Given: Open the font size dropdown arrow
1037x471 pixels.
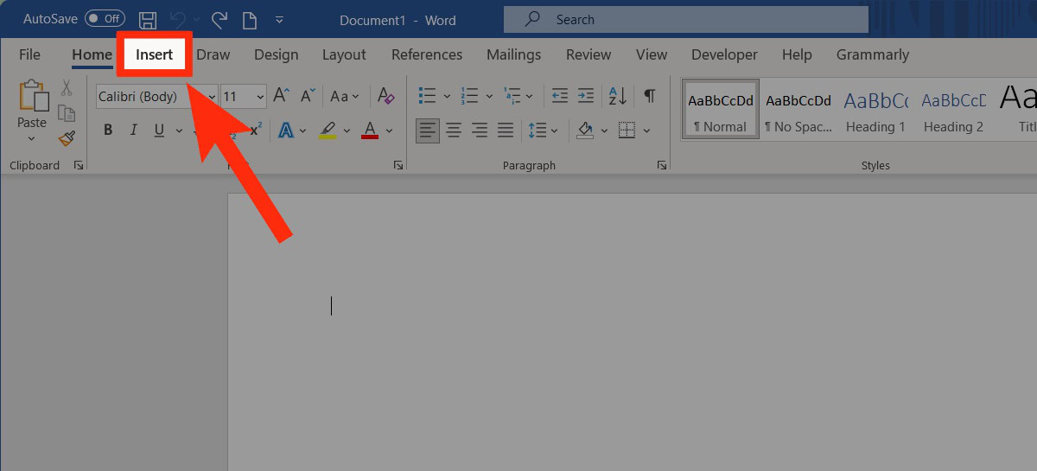Looking at the screenshot, I should (x=260, y=97).
